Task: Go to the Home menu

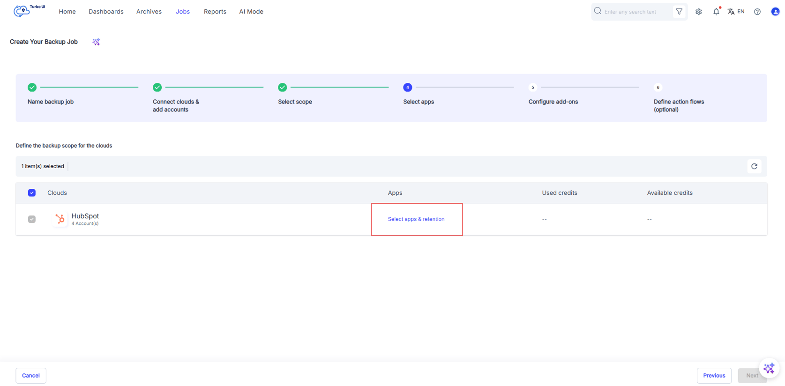Action: pos(67,12)
